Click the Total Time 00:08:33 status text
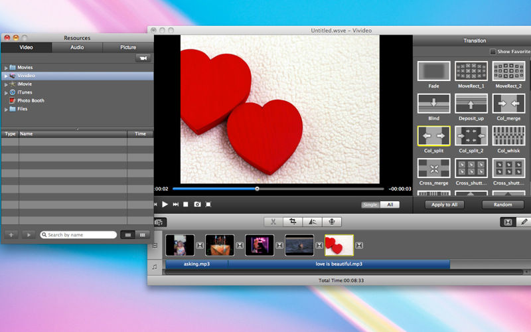Screen dimensions: 531x332 pos(341,280)
